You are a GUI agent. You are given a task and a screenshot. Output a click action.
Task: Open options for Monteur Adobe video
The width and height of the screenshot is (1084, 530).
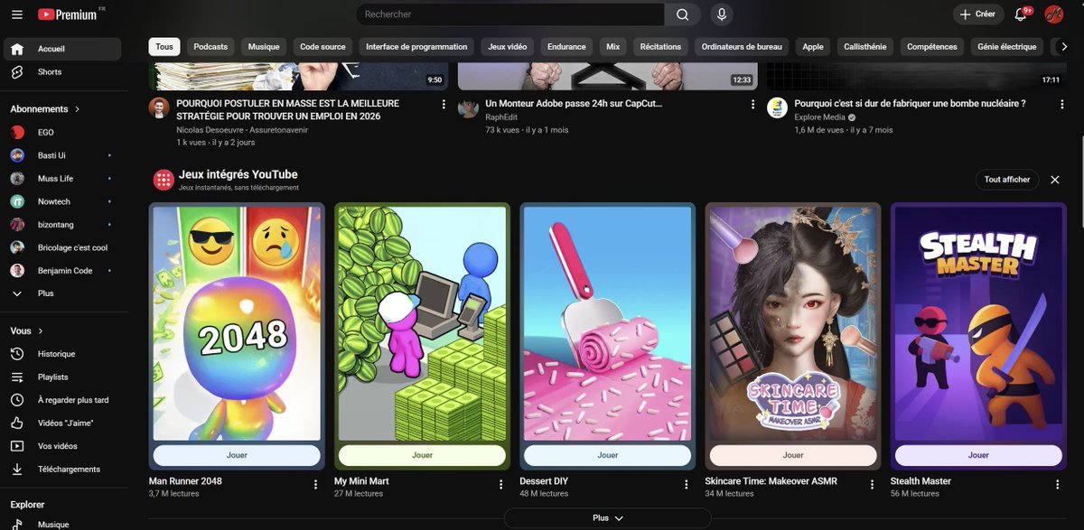tap(752, 105)
